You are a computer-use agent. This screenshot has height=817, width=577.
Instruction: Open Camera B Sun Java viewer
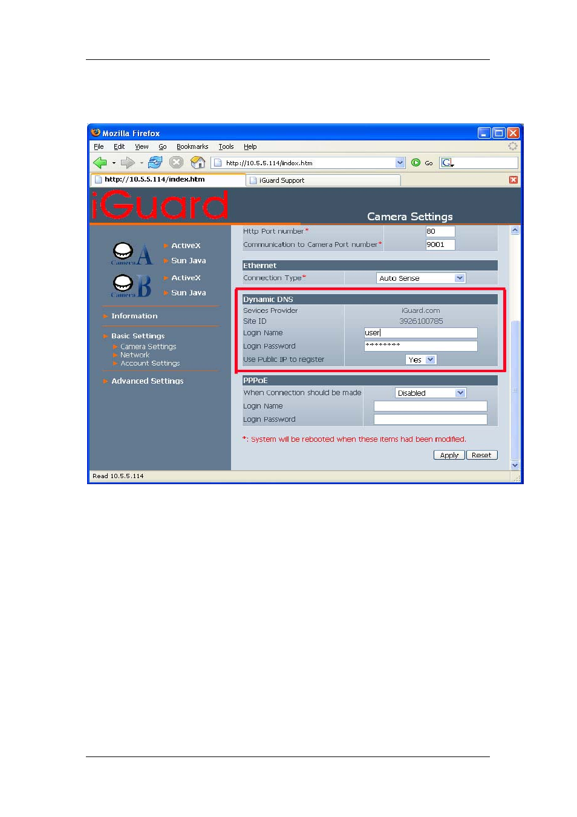[x=189, y=293]
